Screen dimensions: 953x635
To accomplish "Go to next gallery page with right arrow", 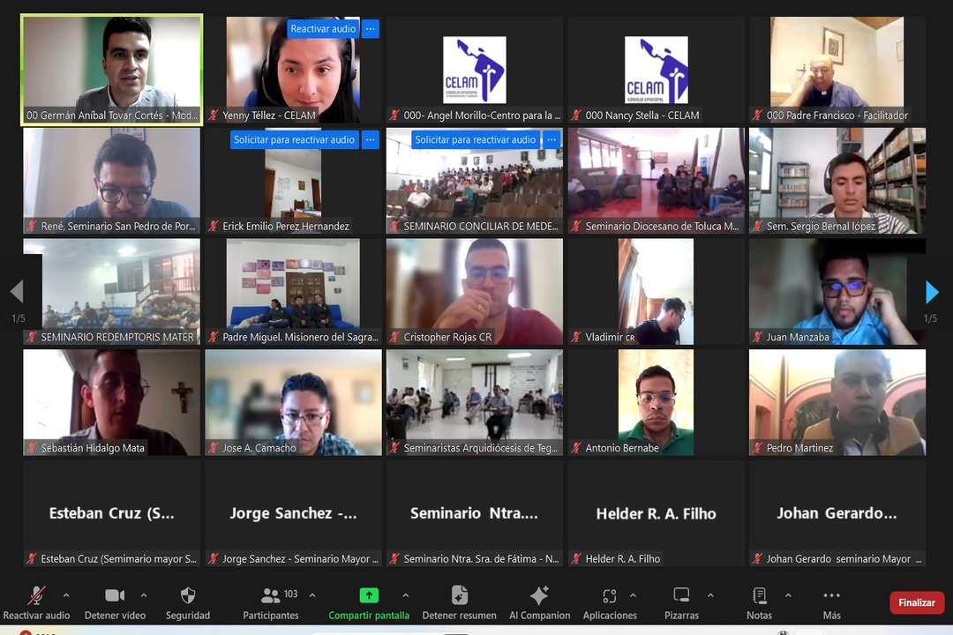I will [x=932, y=292].
